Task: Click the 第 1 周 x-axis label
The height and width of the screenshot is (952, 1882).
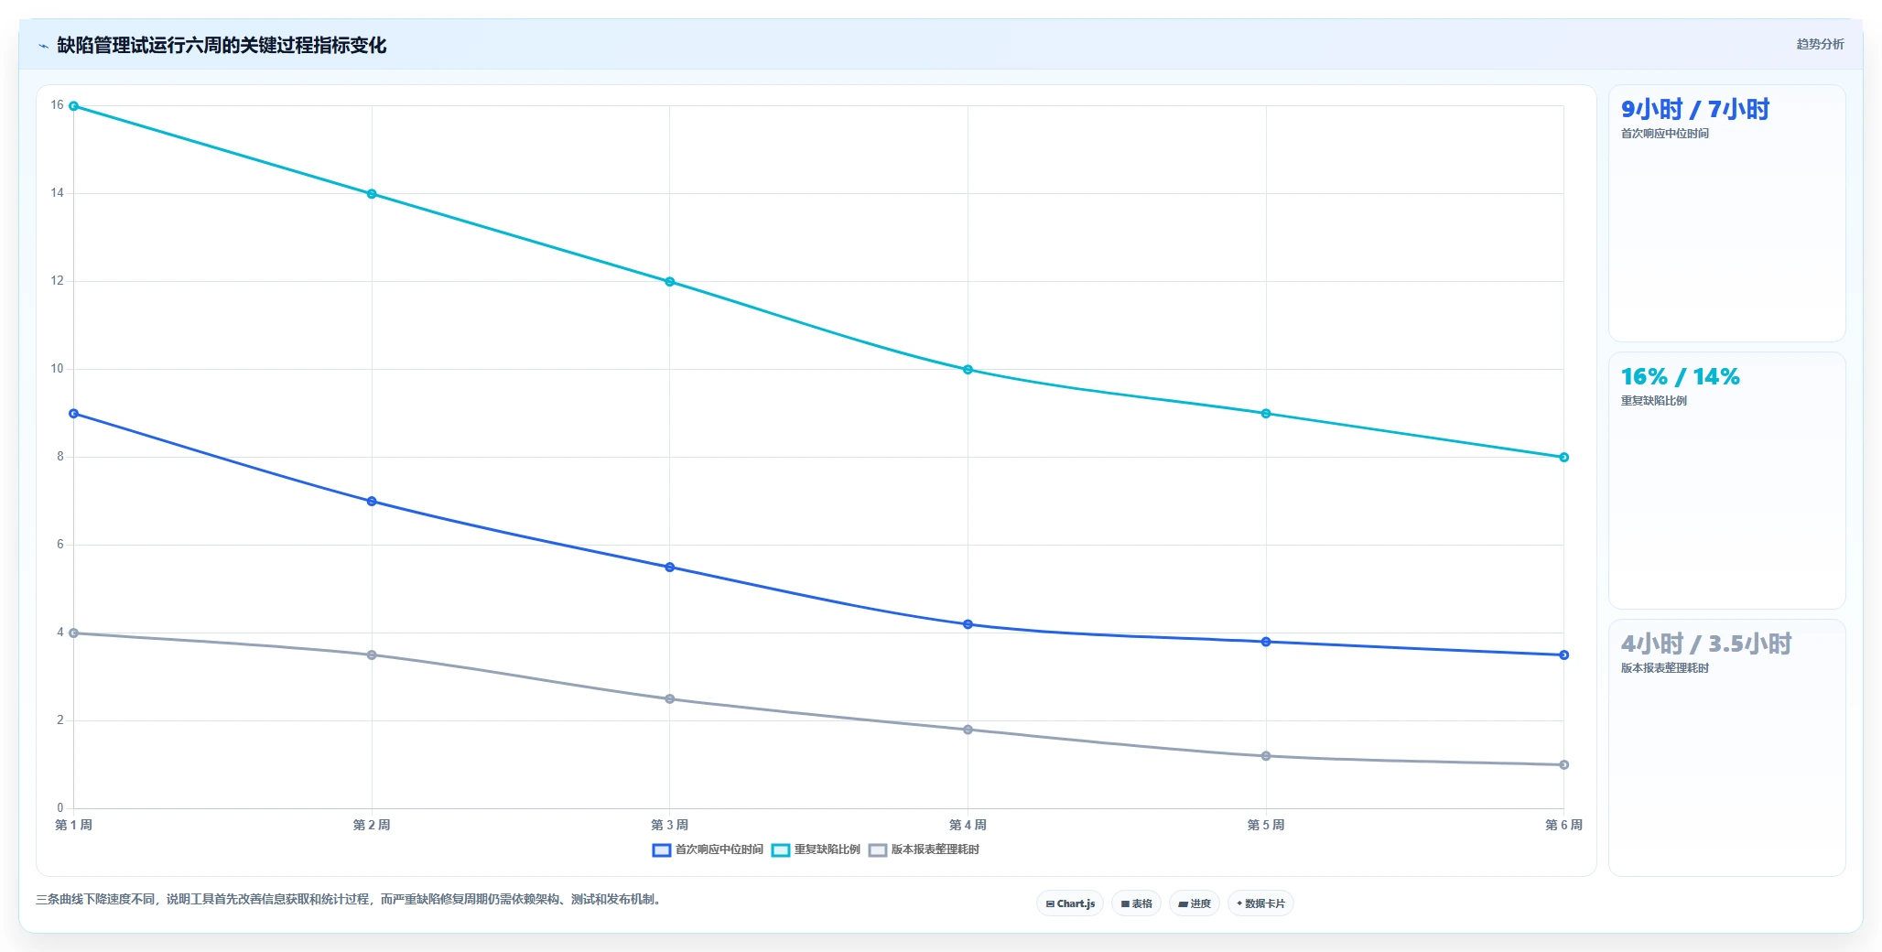Action: pyautogui.click(x=74, y=825)
